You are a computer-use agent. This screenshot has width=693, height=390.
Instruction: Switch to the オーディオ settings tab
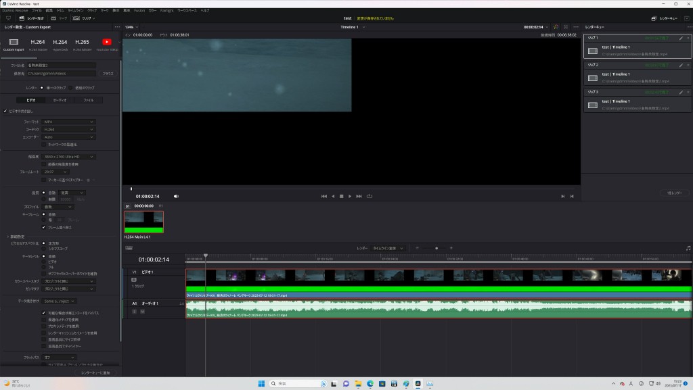coord(60,100)
